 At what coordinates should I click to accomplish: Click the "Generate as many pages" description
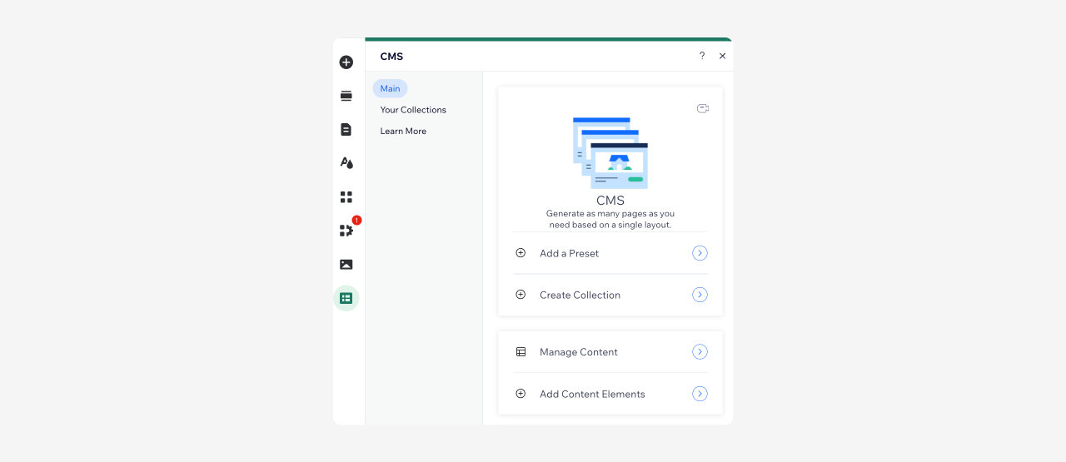click(610, 219)
